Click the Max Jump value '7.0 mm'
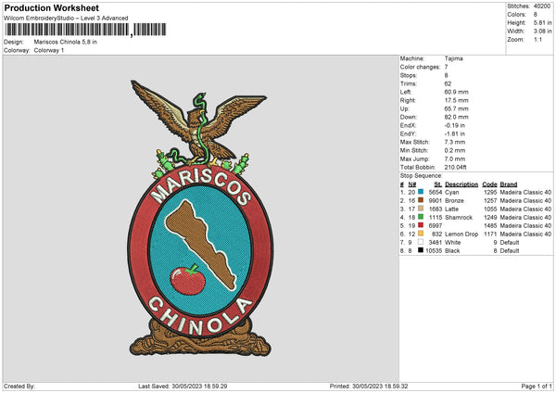556x393 pixels. pyautogui.click(x=455, y=158)
